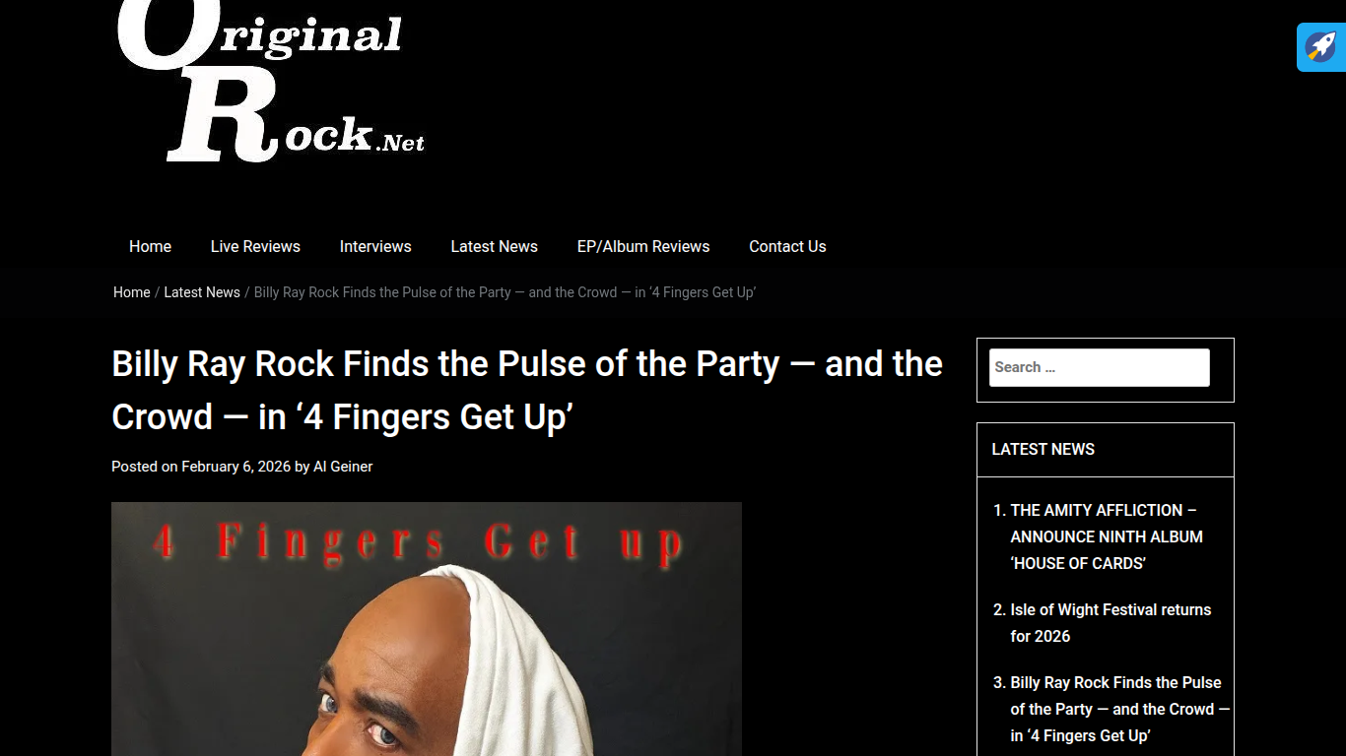Open Isle of Wight Festival returns article
Image resolution: width=1346 pixels, height=756 pixels.
click(x=1110, y=623)
